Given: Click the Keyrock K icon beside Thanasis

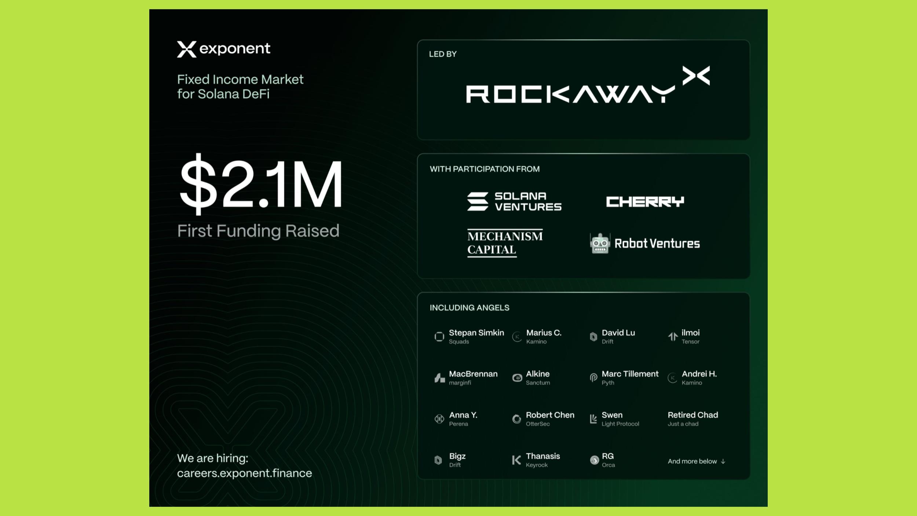Looking at the screenshot, I should (x=516, y=460).
